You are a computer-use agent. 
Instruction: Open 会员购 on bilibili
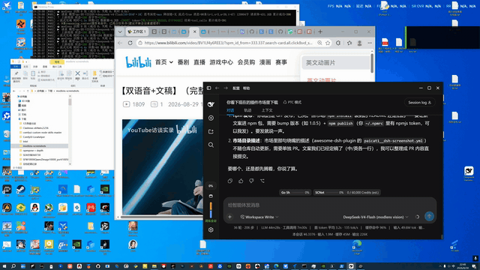[x=247, y=62]
